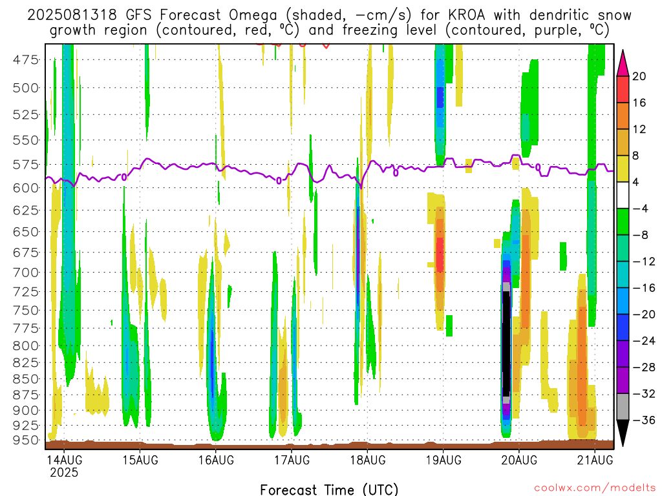This screenshot has width=662, height=496.
Task: Click the colorbar value label -32
Action: 644,394
